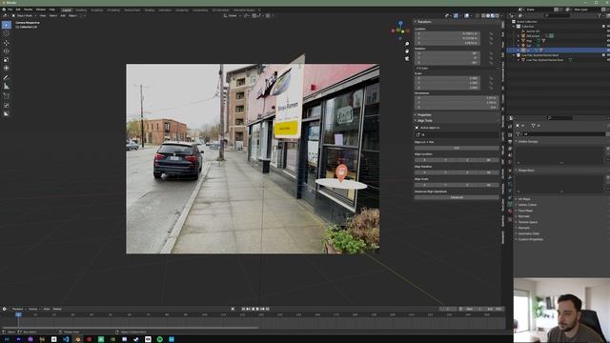Open the viewport Add menu
The image size is (610, 343).
pos(63,16)
